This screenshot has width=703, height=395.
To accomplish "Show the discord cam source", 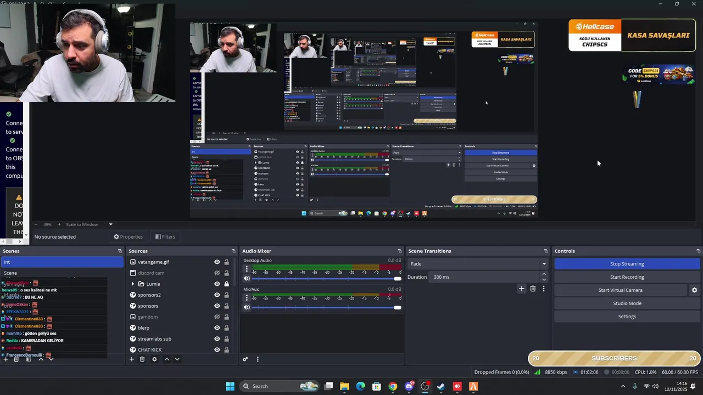I will point(217,273).
